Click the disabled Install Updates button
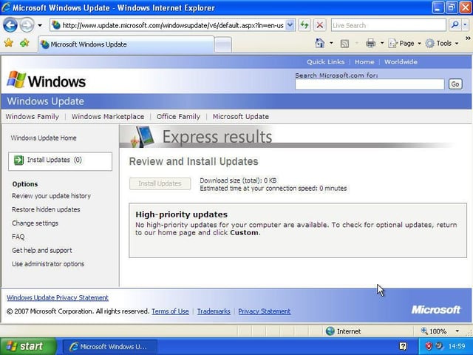 (160, 183)
